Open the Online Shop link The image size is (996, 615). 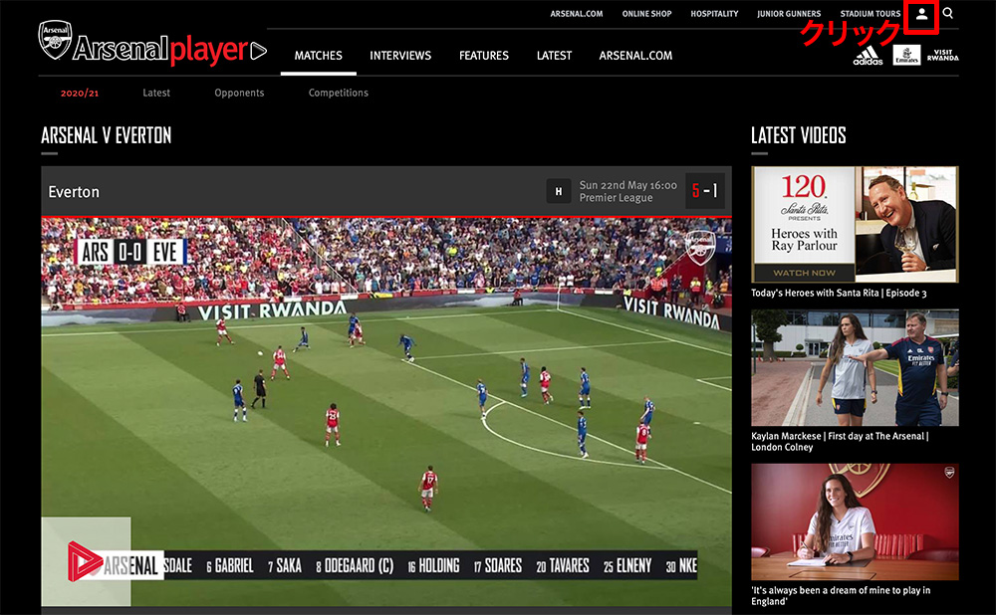click(646, 13)
